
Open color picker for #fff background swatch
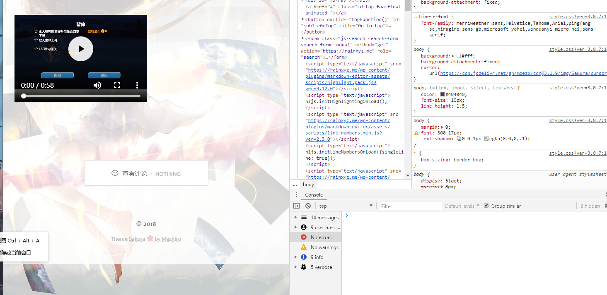(x=458, y=56)
